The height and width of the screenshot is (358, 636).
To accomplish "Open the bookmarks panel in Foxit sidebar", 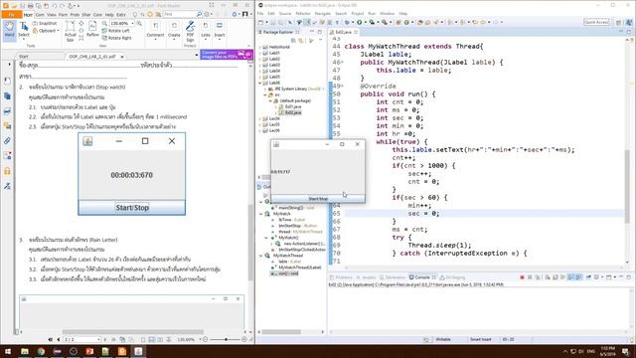I will coord(7,81).
